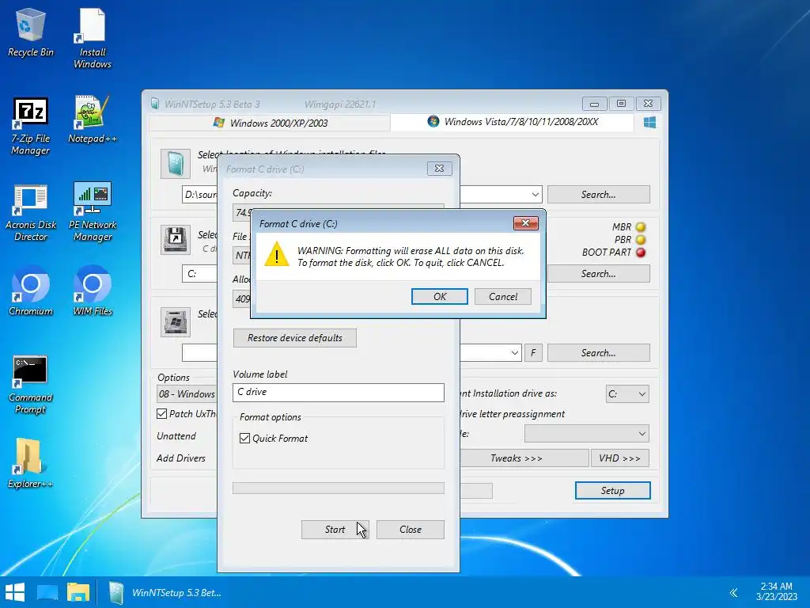Open VHD >>> options
Image resolution: width=810 pixels, height=608 pixels.
[x=620, y=458]
